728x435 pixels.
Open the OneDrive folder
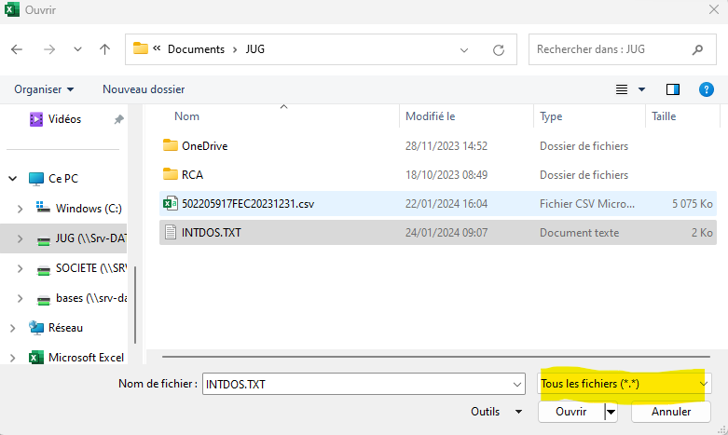(204, 145)
